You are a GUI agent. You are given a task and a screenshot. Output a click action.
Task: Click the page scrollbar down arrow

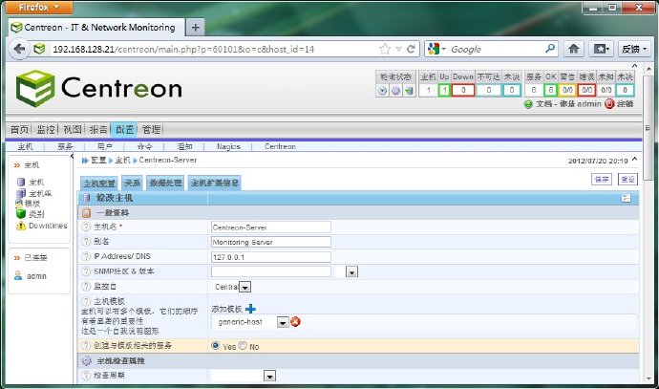[x=648, y=378]
